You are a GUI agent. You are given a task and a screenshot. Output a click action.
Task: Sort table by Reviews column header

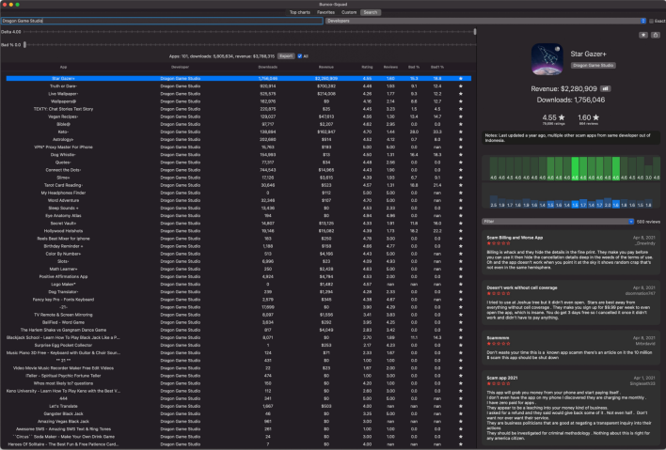[x=390, y=67]
